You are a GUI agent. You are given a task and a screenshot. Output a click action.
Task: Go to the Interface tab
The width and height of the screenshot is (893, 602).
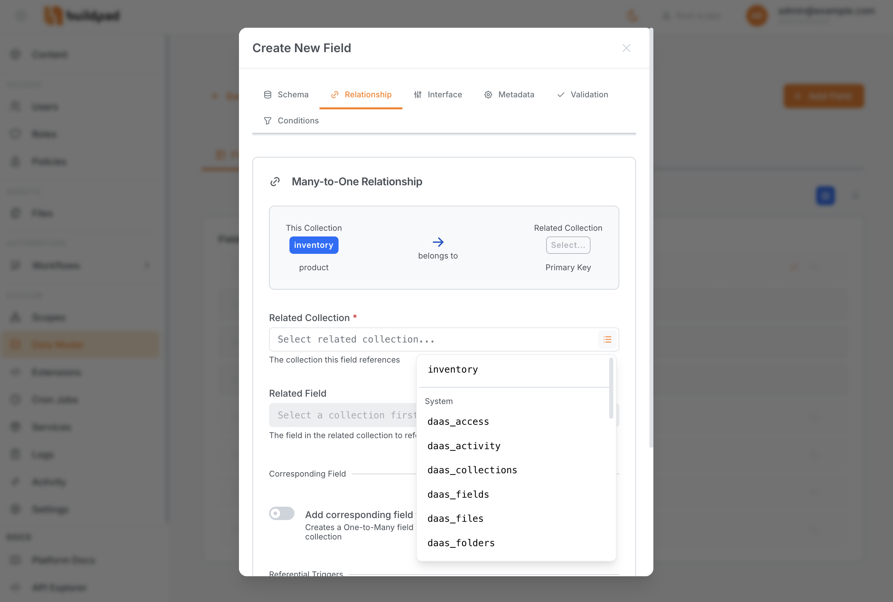pyautogui.click(x=438, y=94)
